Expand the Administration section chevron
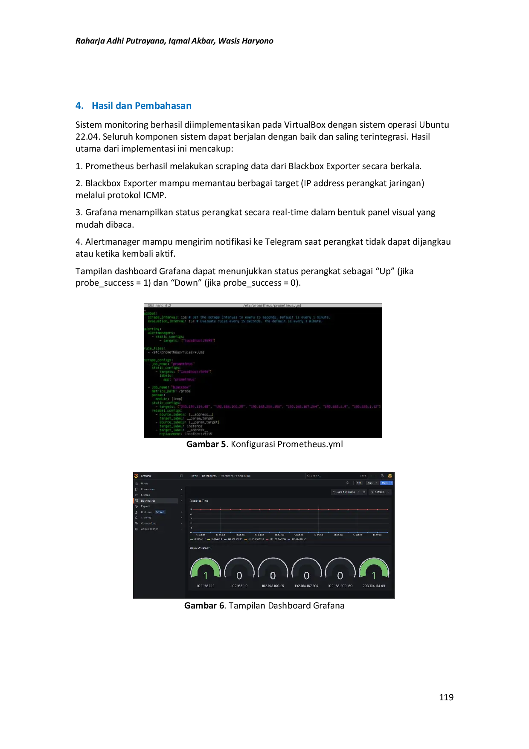 pos(181,529)
